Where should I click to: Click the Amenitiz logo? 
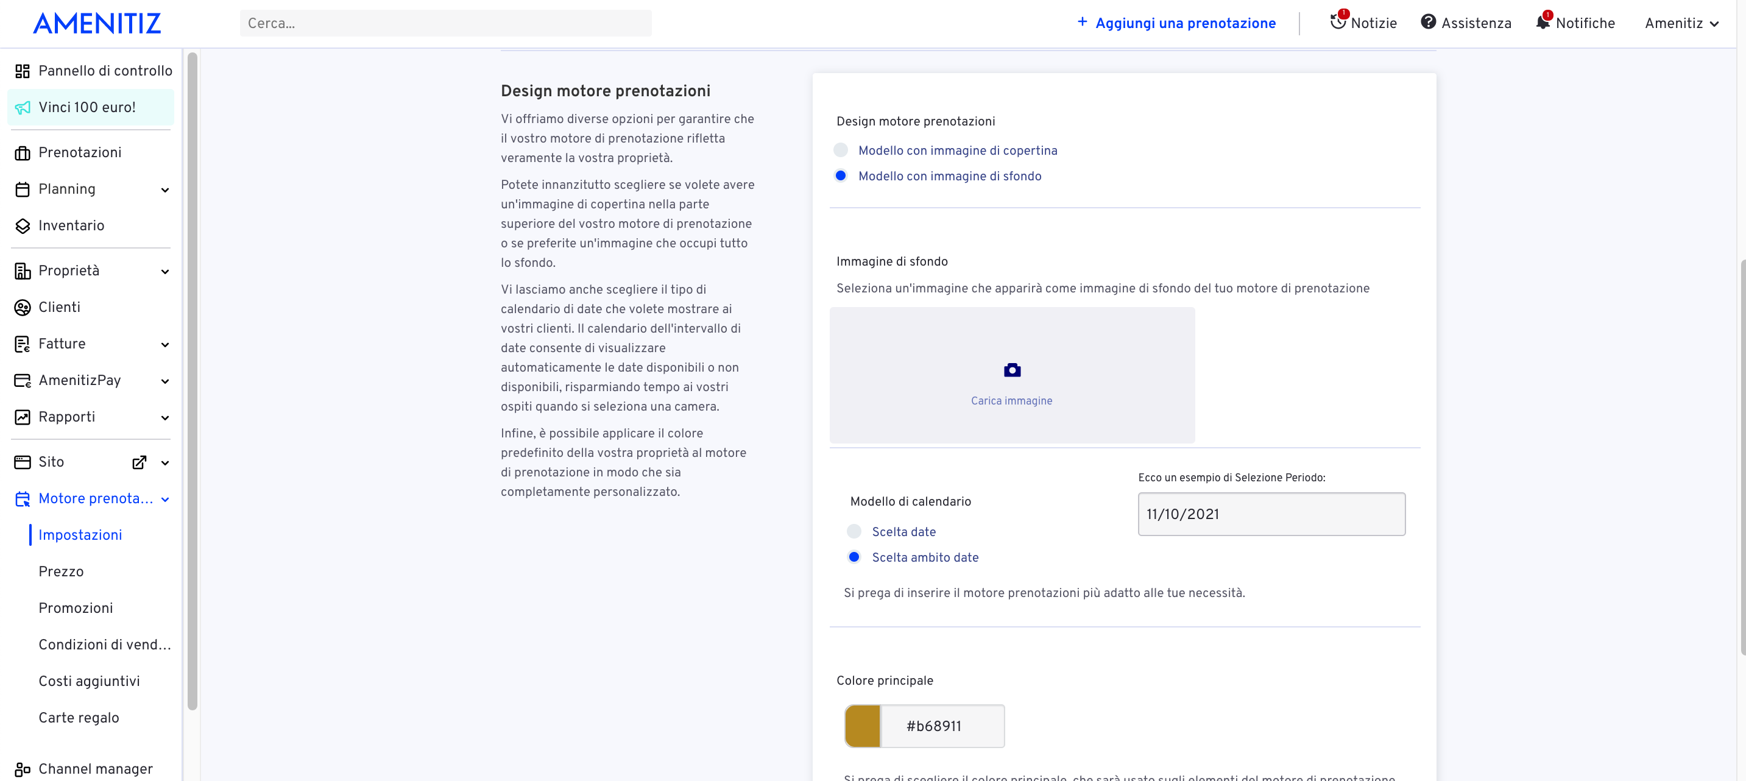click(x=97, y=24)
